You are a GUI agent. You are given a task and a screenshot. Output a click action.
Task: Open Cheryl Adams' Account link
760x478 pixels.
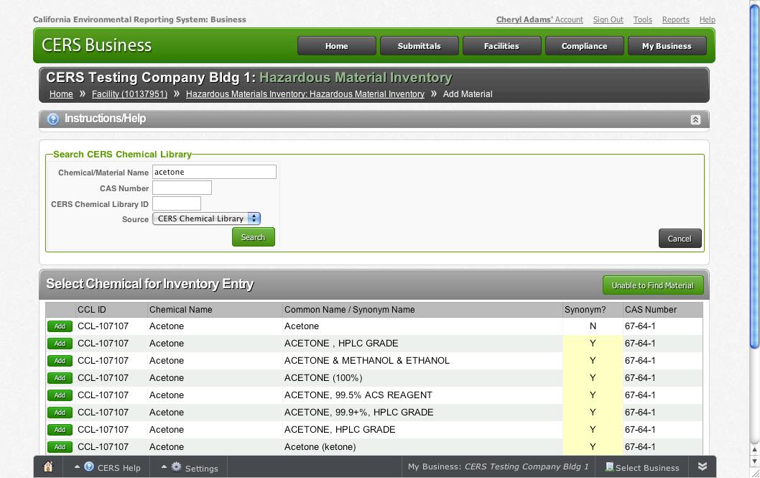point(539,19)
